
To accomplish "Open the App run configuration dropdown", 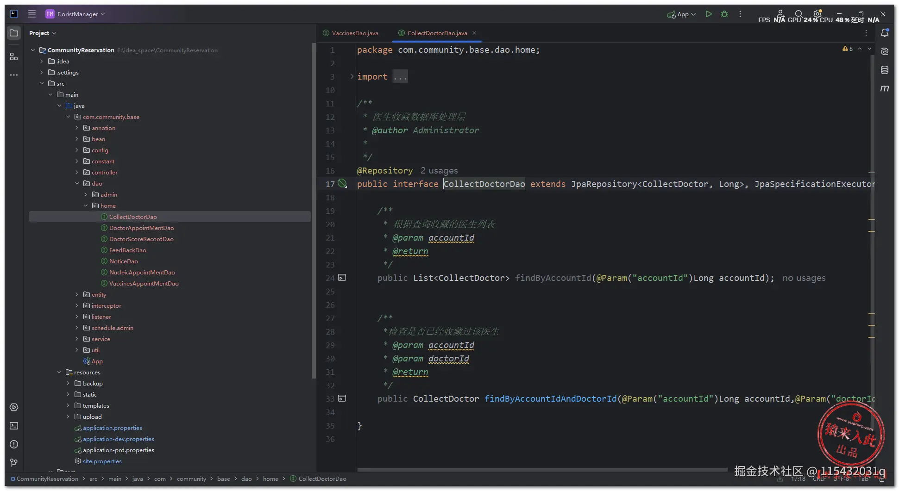I will (x=681, y=14).
